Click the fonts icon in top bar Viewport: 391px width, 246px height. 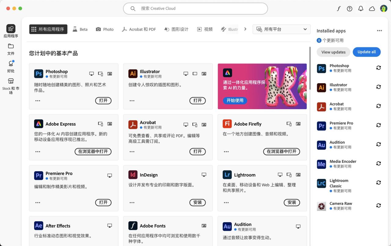click(338, 9)
